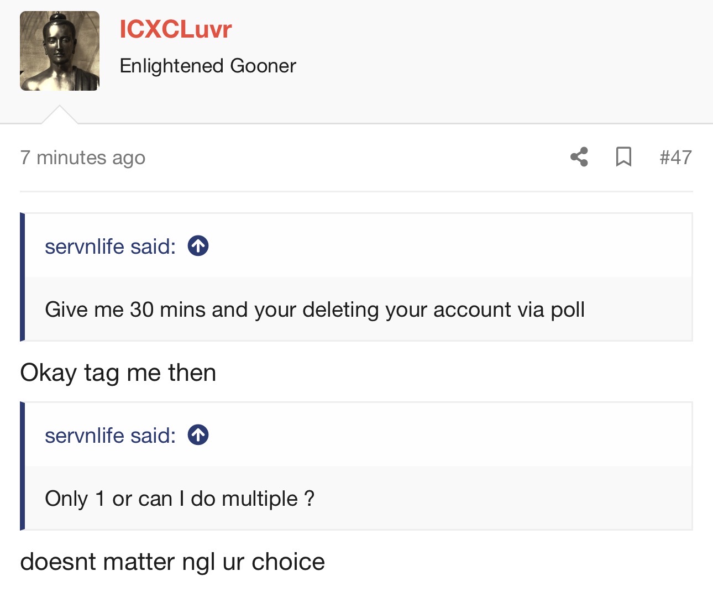Click "servnlife said:" above the 30 mins quote
Screen dimensions: 713x592
[x=111, y=247]
